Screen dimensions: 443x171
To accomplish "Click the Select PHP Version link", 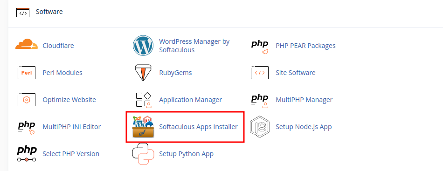I will [71, 154].
